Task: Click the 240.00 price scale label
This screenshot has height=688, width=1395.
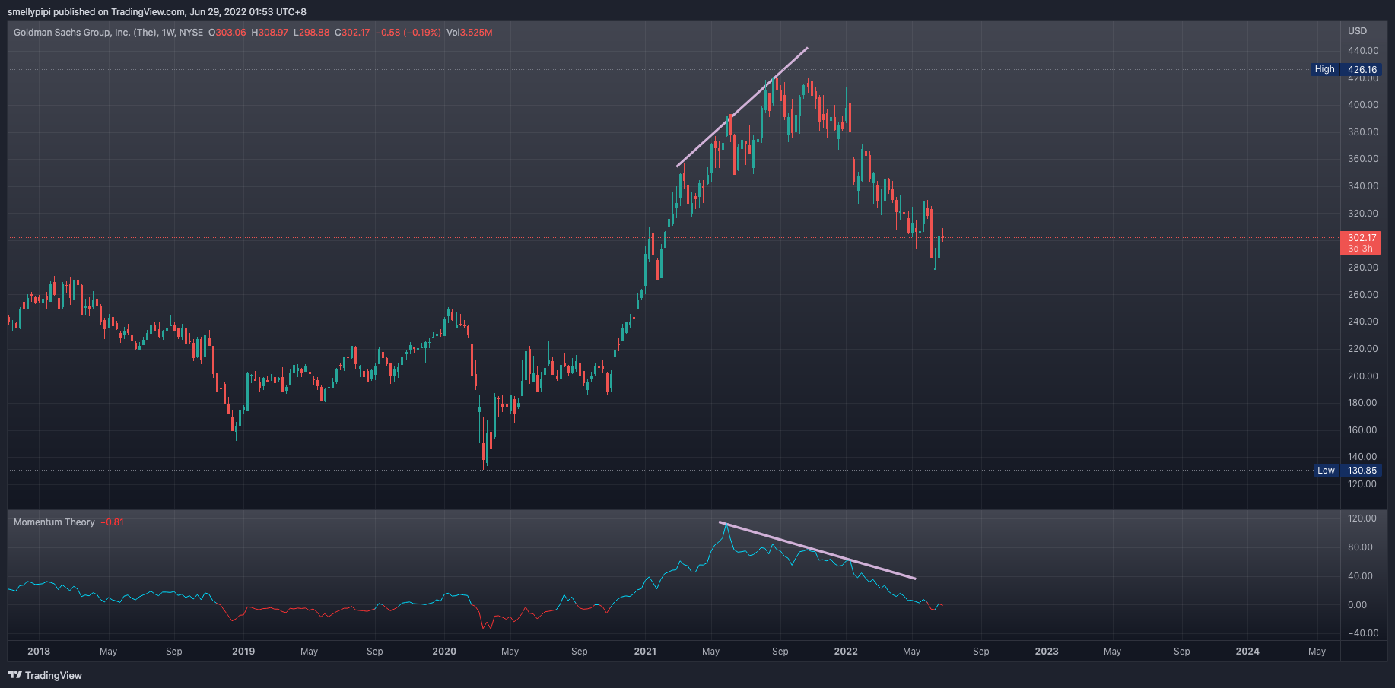Action: 1363,322
